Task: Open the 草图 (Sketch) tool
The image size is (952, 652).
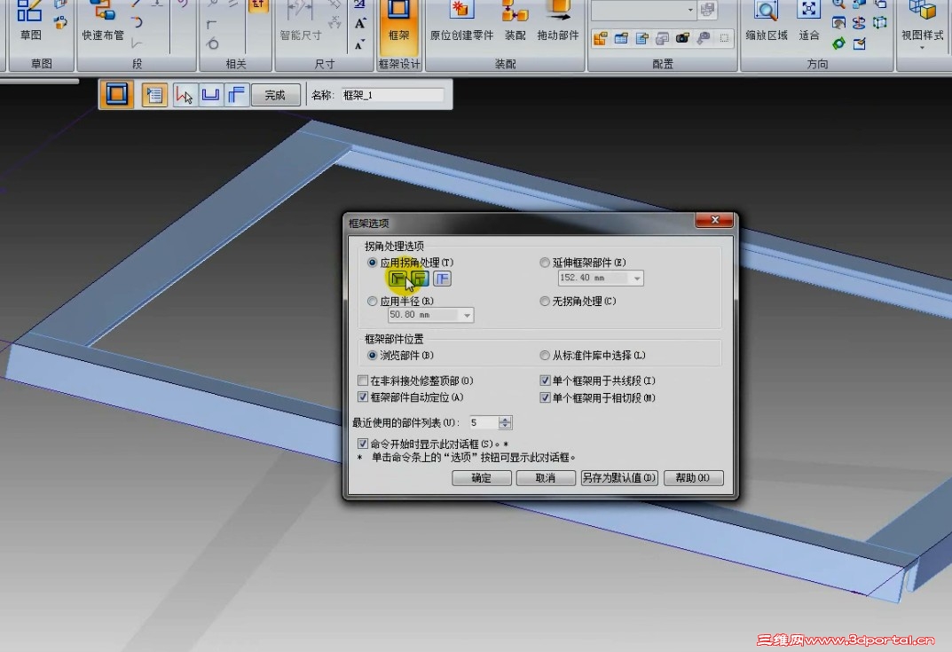Action: pyautogui.click(x=30, y=22)
